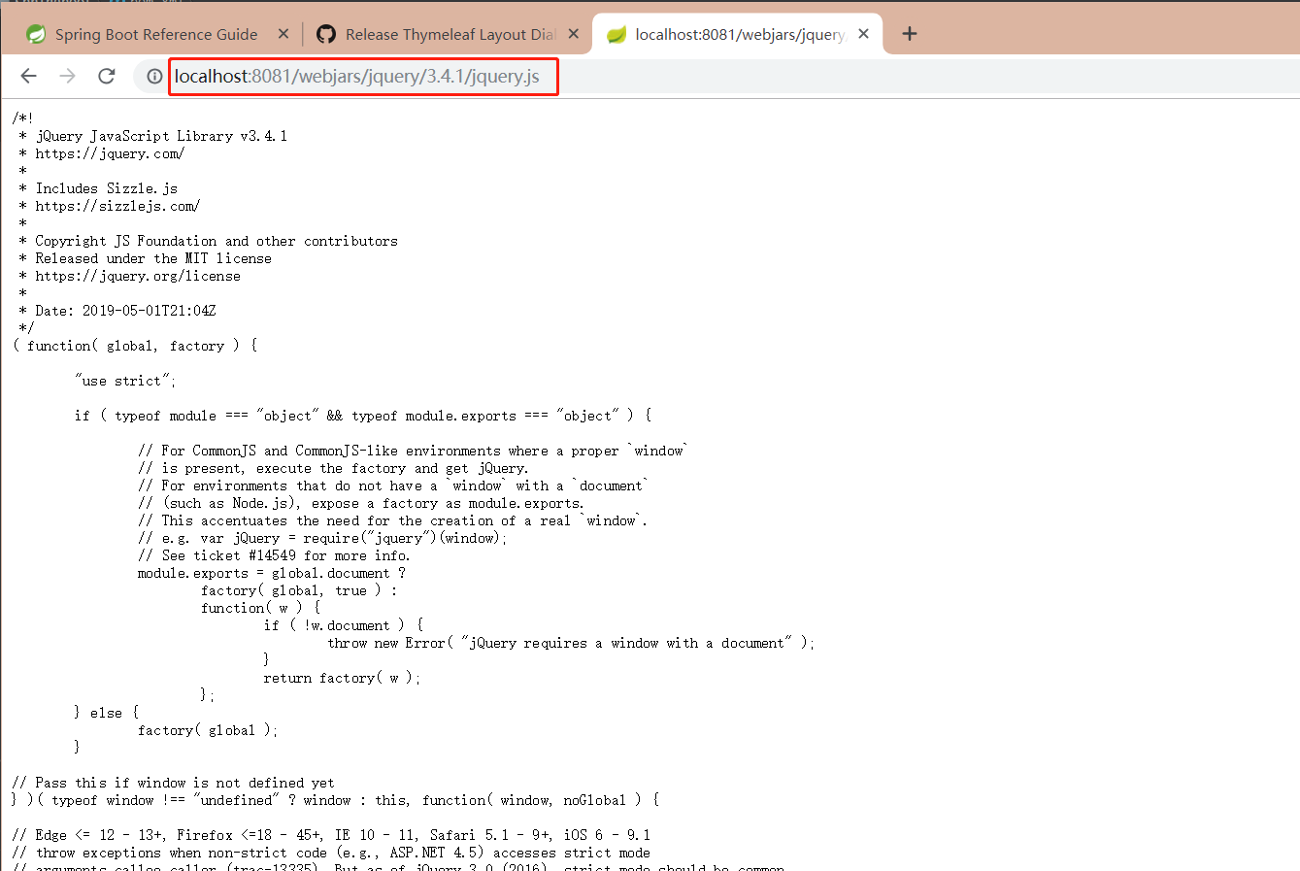Open a new browser tab
1300x871 pixels.
click(x=909, y=34)
